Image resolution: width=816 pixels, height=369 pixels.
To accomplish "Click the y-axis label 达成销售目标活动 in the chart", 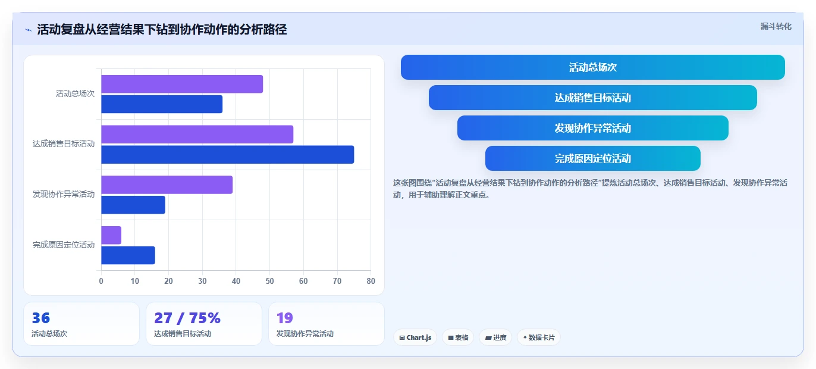I will pyautogui.click(x=64, y=144).
